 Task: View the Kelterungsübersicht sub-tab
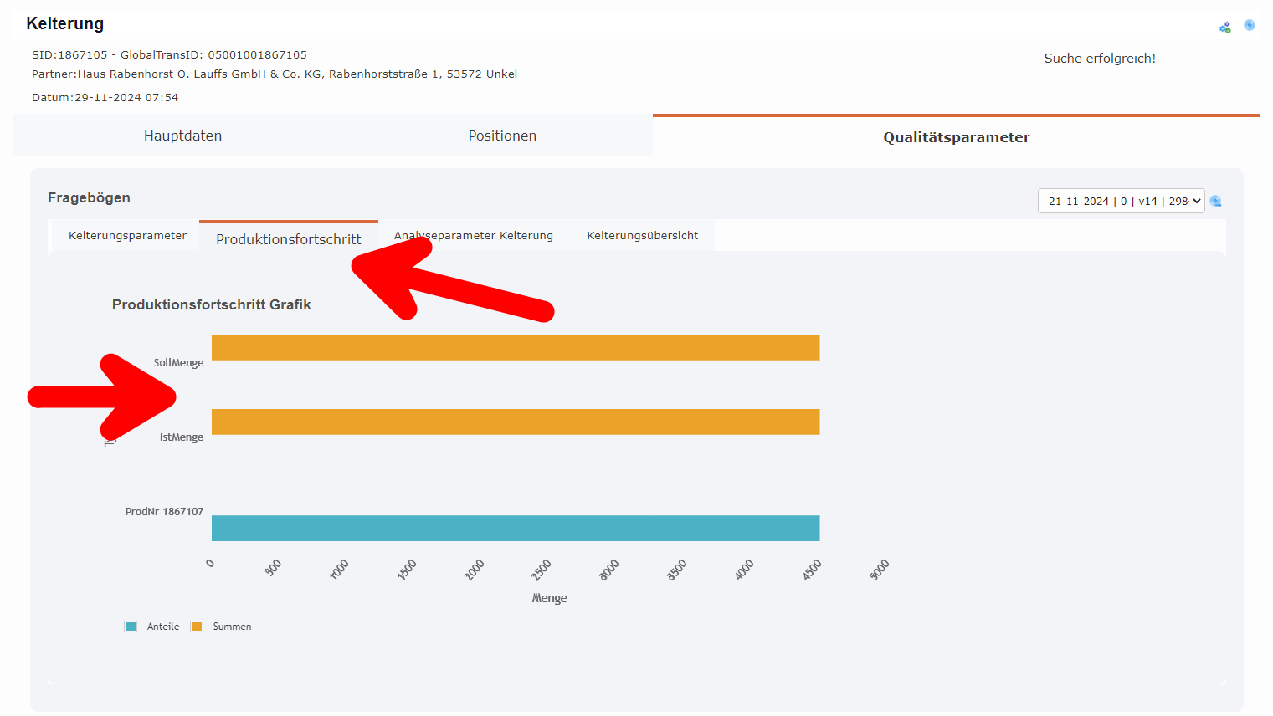(x=643, y=235)
